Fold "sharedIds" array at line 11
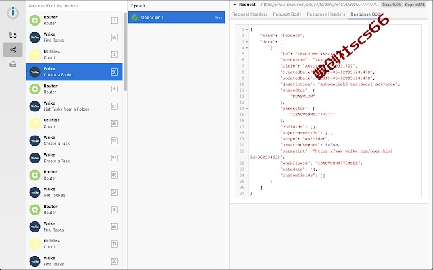 [x=246, y=90]
